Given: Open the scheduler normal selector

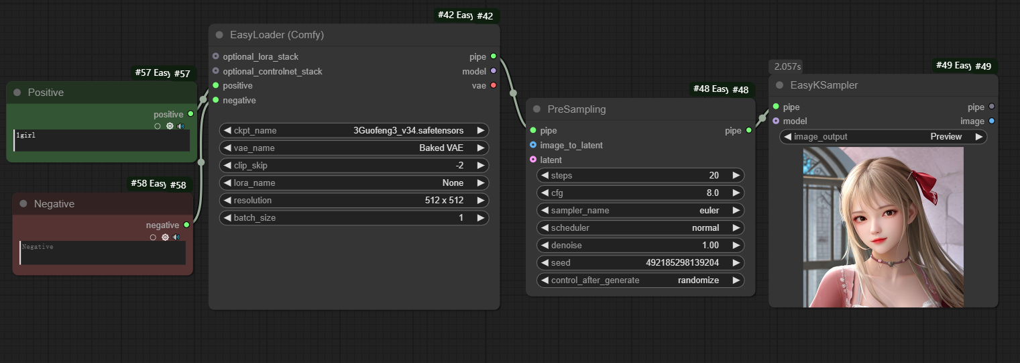Looking at the screenshot, I should click(641, 227).
